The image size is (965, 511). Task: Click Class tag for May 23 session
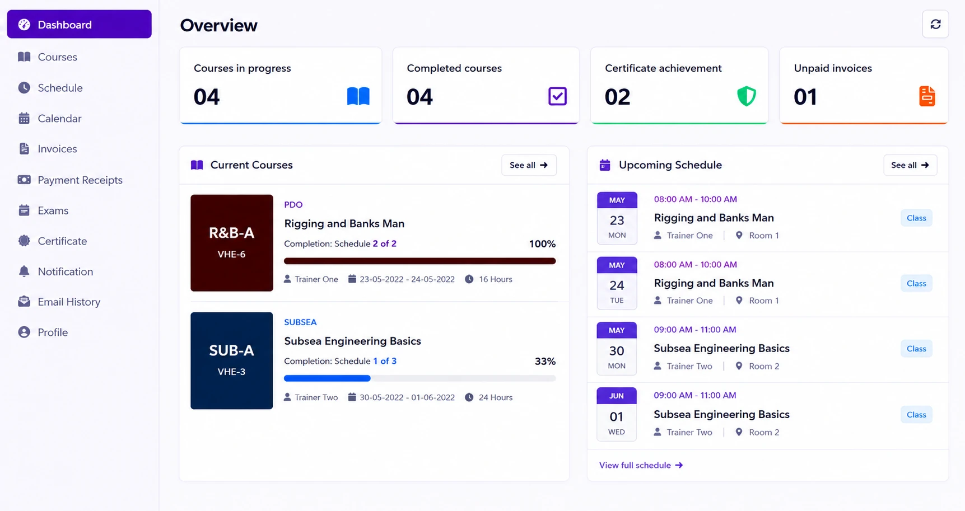(x=916, y=218)
